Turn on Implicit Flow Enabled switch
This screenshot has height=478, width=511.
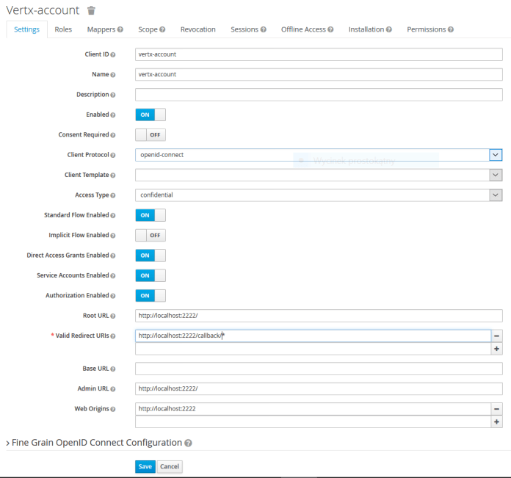click(x=151, y=236)
